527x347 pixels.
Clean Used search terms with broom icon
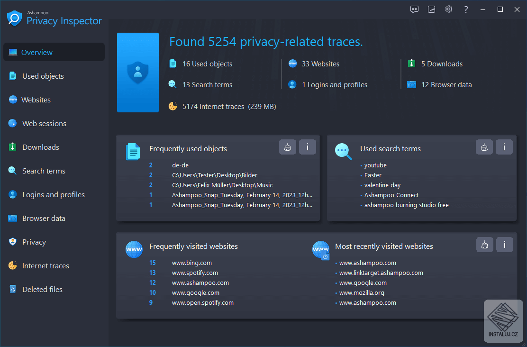484,147
